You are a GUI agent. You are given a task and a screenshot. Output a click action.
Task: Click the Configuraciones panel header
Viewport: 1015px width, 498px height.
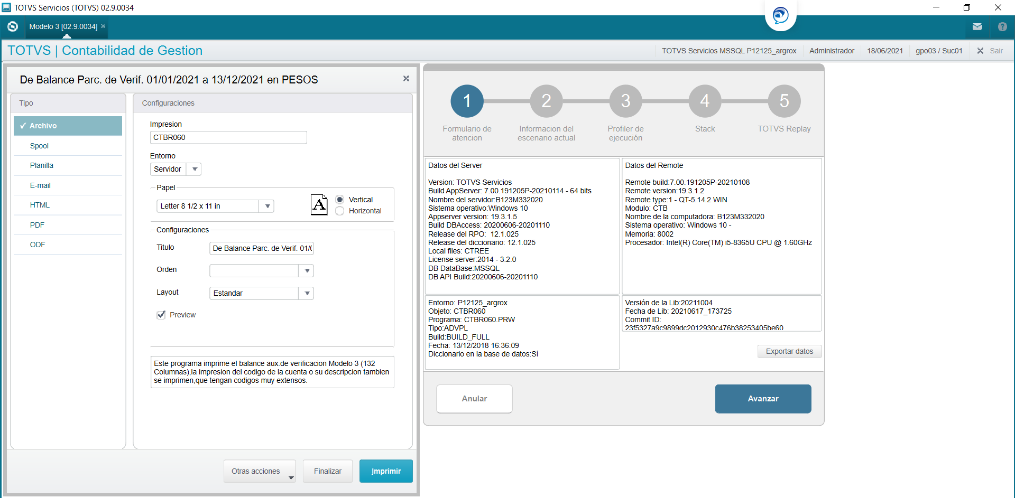273,103
